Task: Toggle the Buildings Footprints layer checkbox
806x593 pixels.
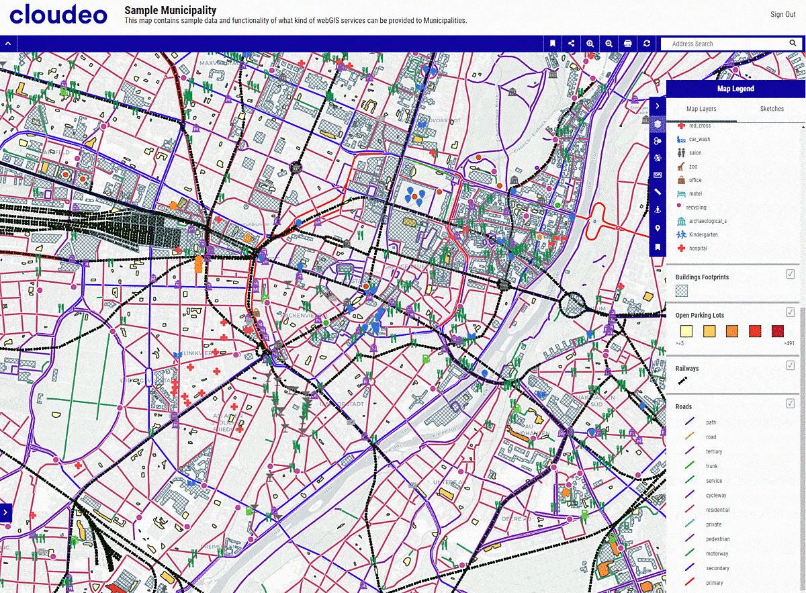Action: click(791, 274)
